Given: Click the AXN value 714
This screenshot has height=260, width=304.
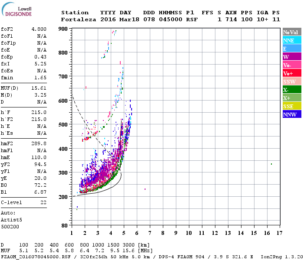Looking at the screenshot, I should (231, 19).
